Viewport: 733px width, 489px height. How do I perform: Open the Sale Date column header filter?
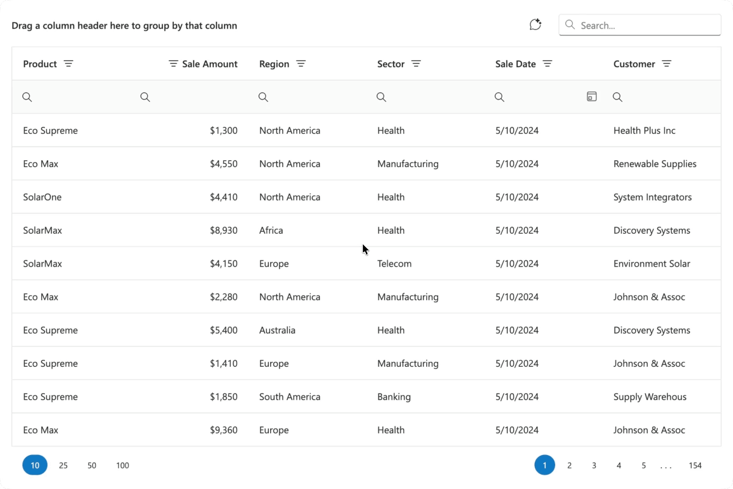[547, 63]
